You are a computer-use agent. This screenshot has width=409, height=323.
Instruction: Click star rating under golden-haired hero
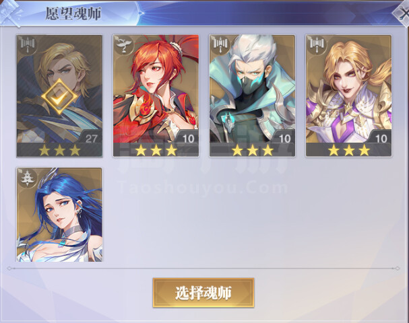pos(349,150)
